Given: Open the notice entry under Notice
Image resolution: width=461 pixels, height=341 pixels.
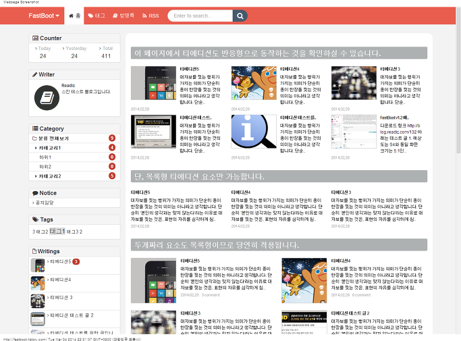Looking at the screenshot, I should (45, 203).
